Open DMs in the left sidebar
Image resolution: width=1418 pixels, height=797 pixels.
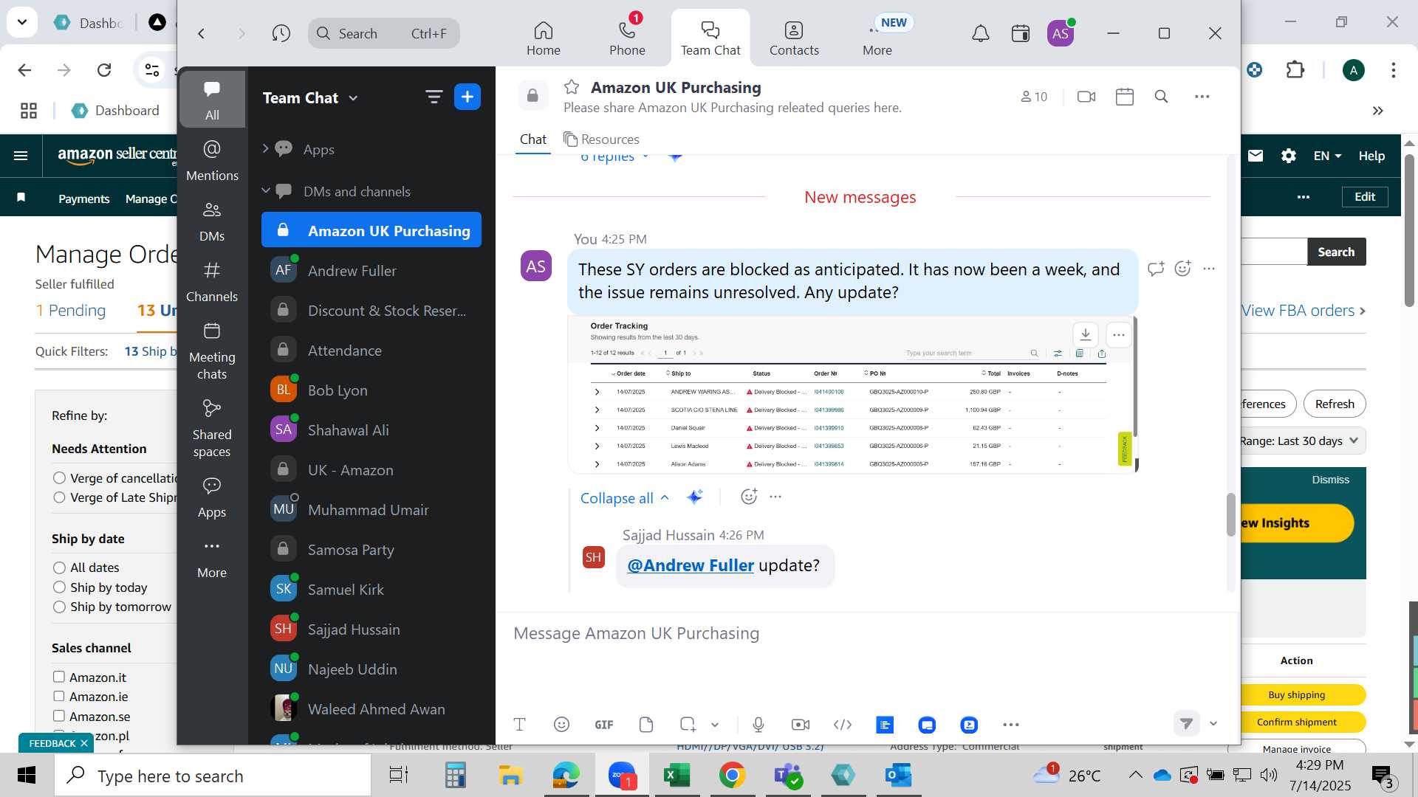pyautogui.click(x=212, y=221)
